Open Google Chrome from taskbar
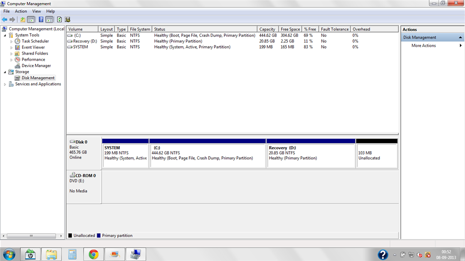 tap(94, 255)
